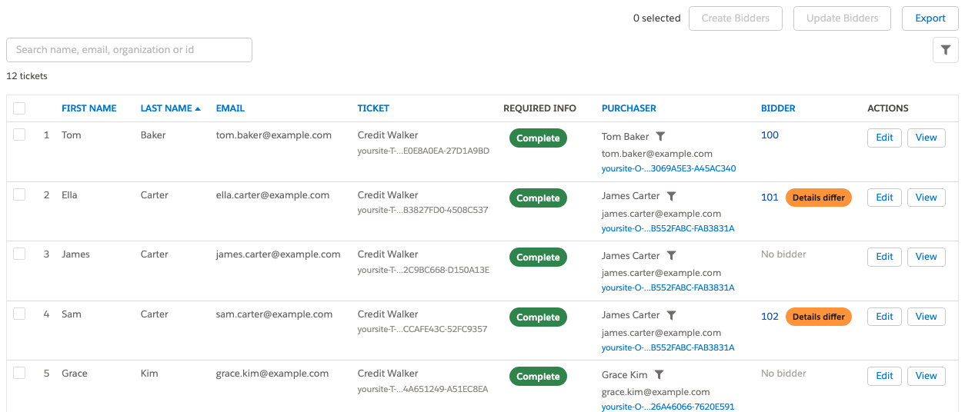View Tom Baker's ticket
Screen dimensions: 965x412
(x=927, y=138)
